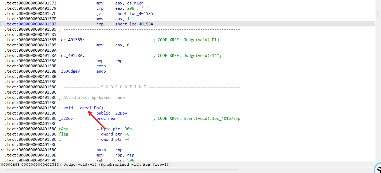Click address .text:000000000040157C
Screen dimensions: 381x173
(x=30, y=14)
